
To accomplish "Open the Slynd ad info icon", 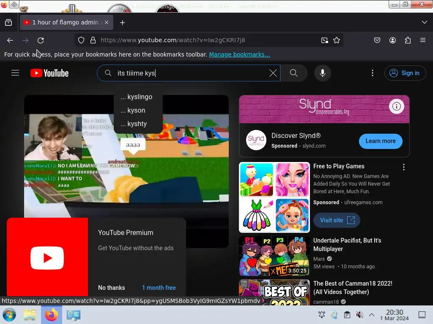I will [x=397, y=106].
